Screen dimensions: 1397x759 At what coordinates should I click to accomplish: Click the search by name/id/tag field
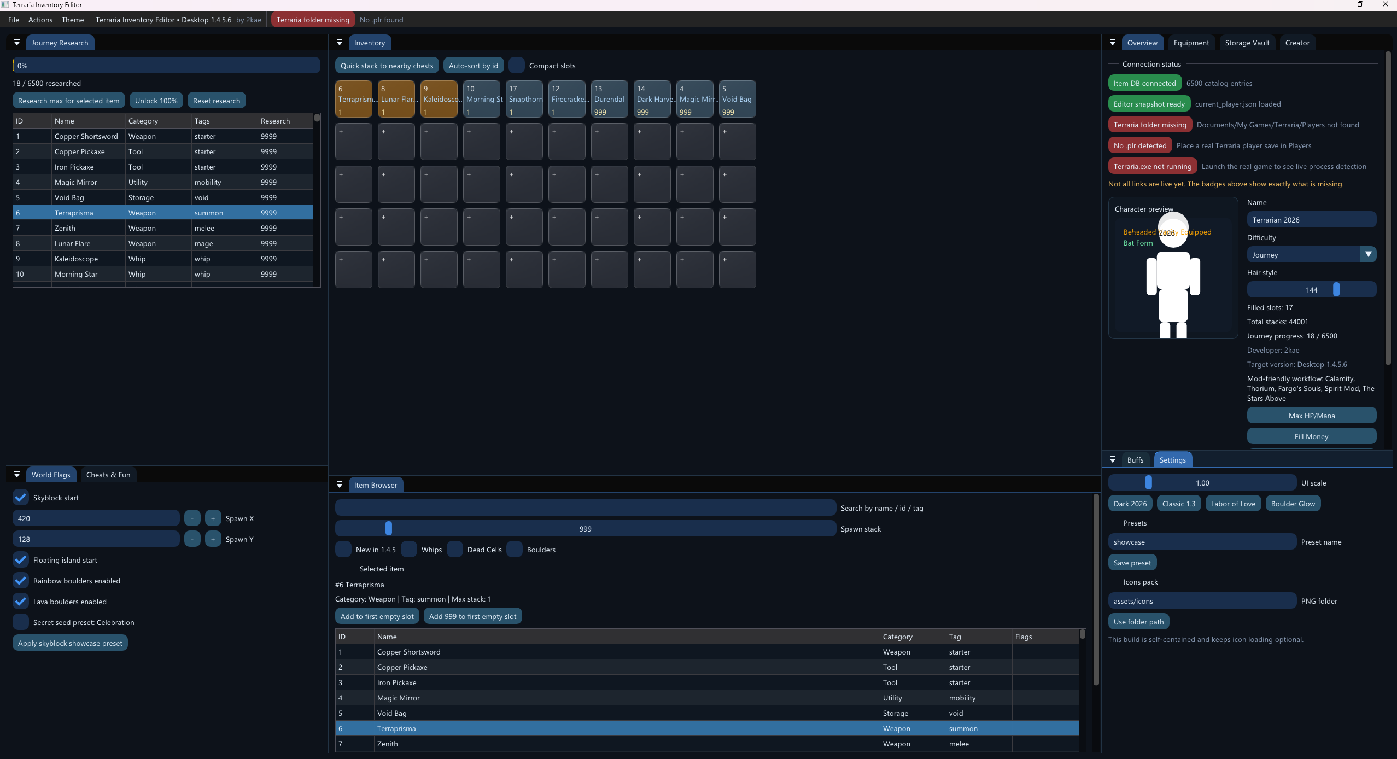click(x=584, y=507)
